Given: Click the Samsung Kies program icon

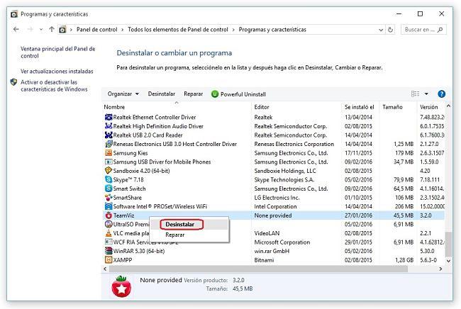Looking at the screenshot, I should (x=109, y=153).
